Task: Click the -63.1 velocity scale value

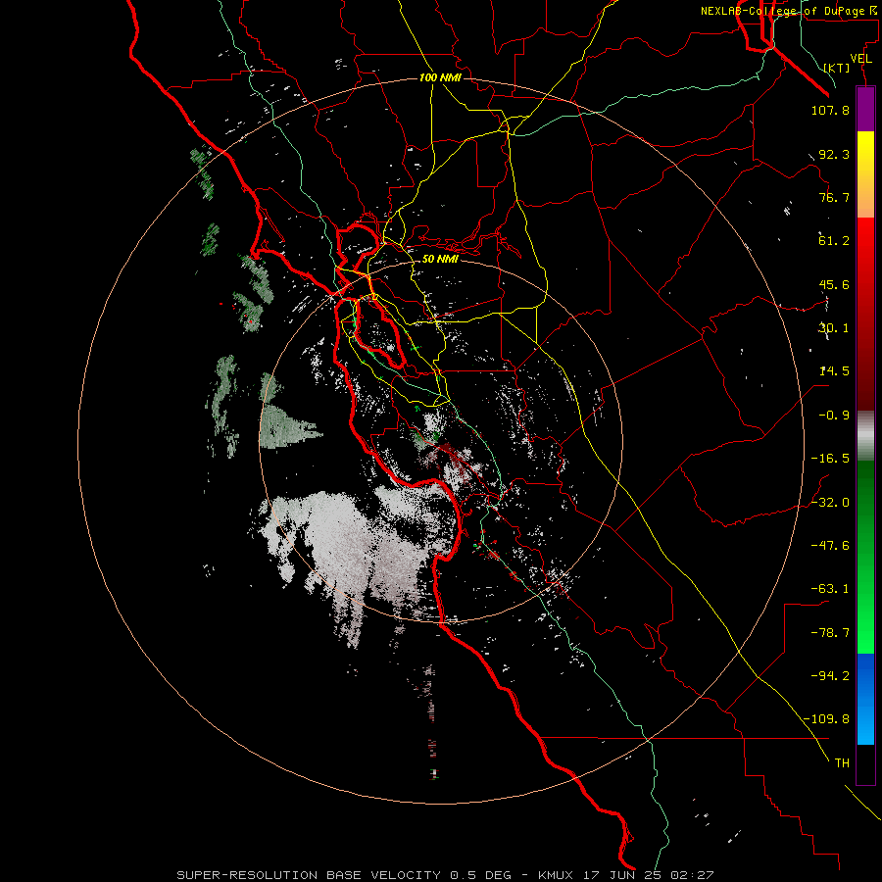Action: (x=830, y=589)
